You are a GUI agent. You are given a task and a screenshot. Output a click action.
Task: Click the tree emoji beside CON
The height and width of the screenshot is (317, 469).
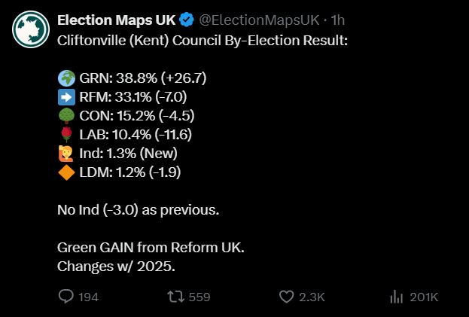click(65, 115)
